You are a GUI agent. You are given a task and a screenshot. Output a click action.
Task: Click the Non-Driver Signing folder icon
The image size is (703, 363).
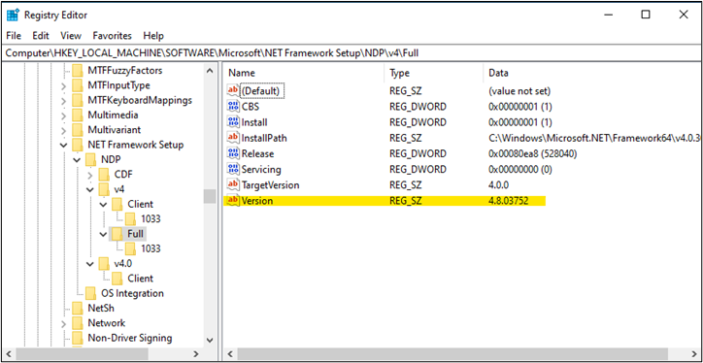click(x=78, y=338)
